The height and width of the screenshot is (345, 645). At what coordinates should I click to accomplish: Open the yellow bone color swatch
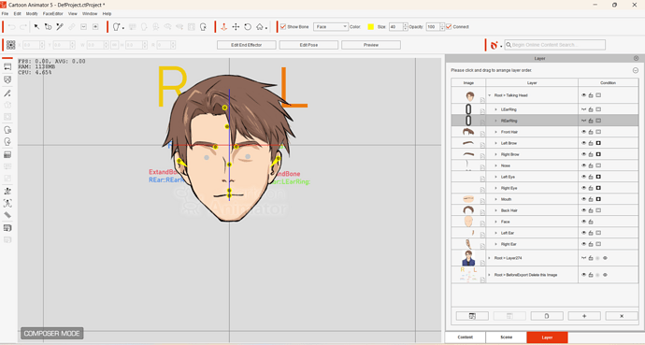click(370, 27)
